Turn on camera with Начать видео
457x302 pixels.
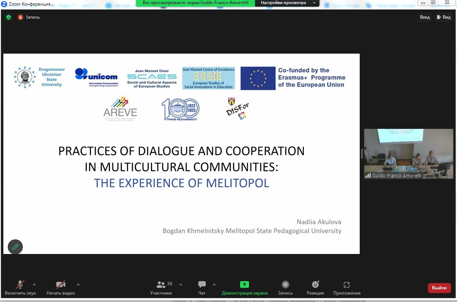61,288
